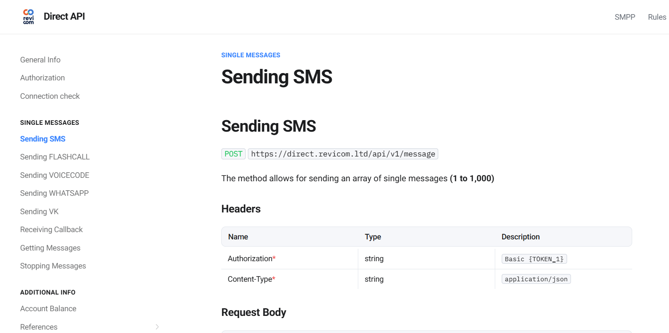Go to Getting Messages page
The height and width of the screenshot is (333, 669).
tap(50, 248)
